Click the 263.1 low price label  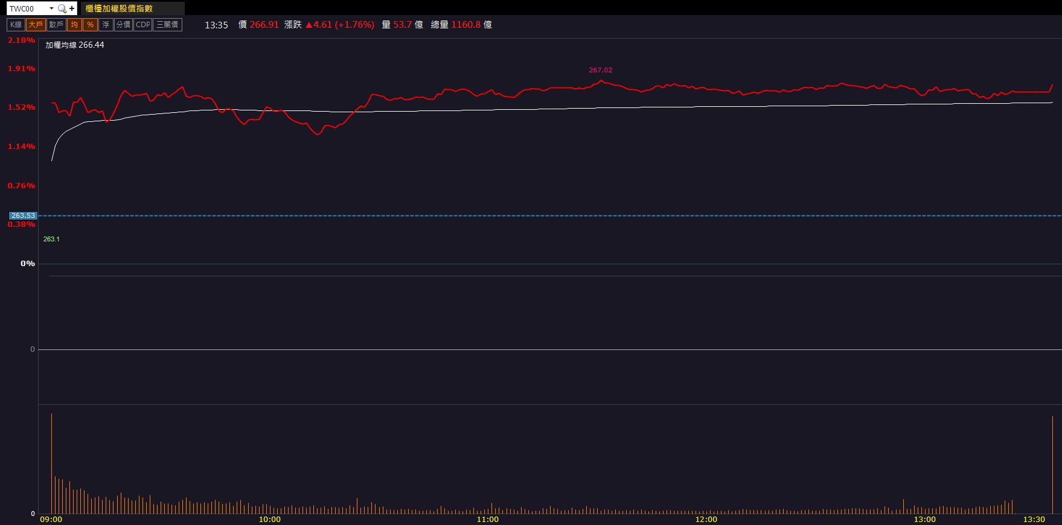pos(51,239)
